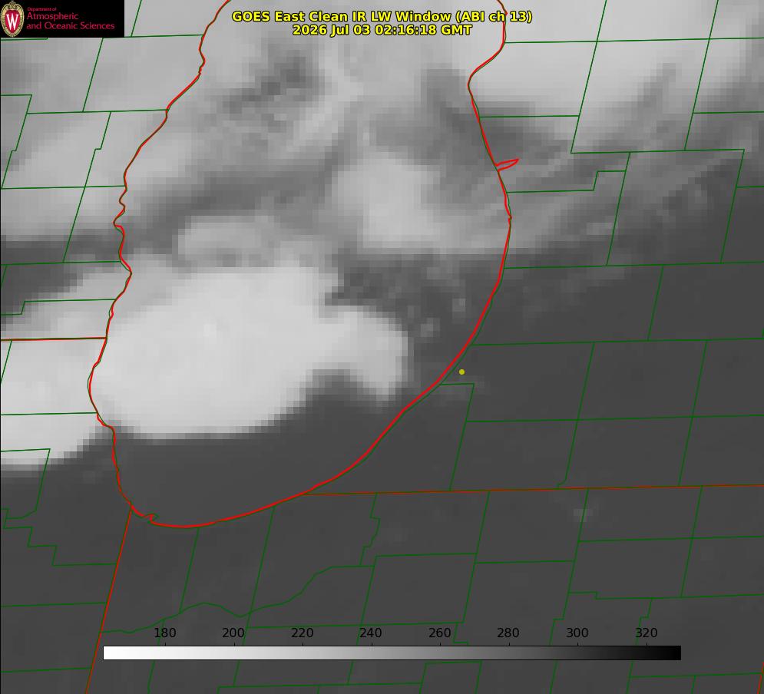
Task: Click the 2026 Jul 03 timestamp text
Action: [x=382, y=30]
